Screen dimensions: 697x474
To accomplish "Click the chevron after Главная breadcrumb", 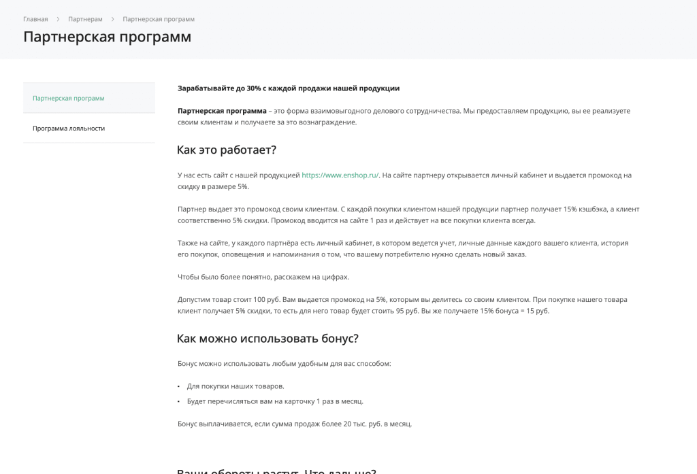I will (x=58, y=19).
